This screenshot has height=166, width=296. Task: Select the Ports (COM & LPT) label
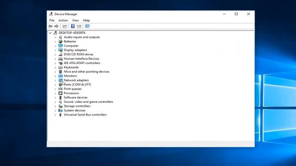(77, 84)
